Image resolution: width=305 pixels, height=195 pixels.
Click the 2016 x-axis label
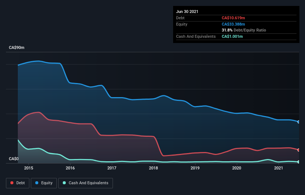[x=70, y=168]
